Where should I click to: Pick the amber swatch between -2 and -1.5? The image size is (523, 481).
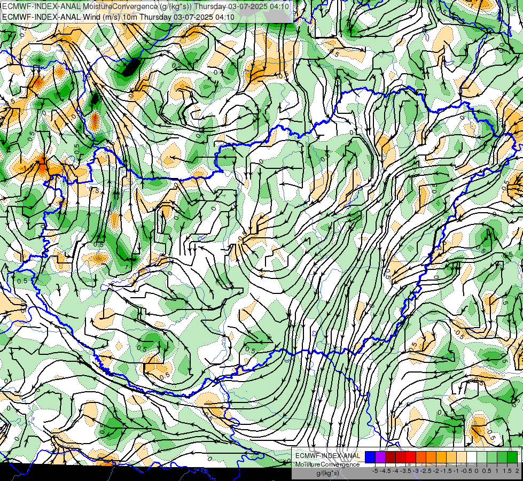(441, 457)
